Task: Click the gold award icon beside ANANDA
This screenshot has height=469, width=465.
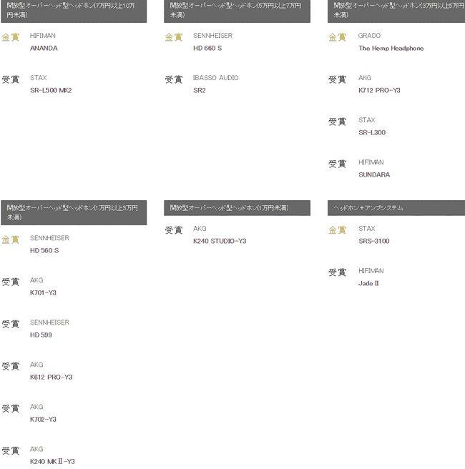Action: pyautogui.click(x=11, y=37)
